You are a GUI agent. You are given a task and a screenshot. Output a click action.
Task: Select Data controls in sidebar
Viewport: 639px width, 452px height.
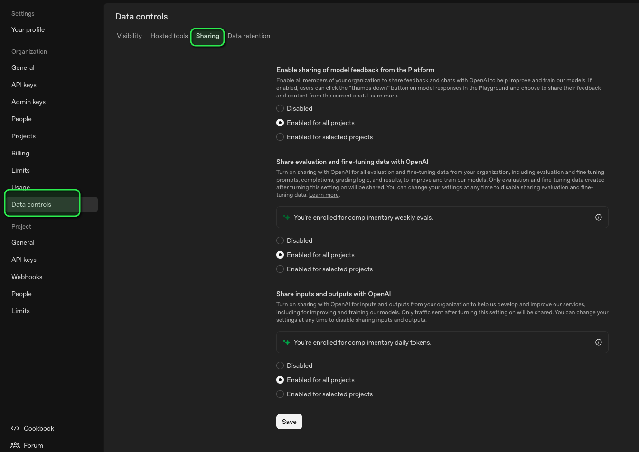click(52, 204)
